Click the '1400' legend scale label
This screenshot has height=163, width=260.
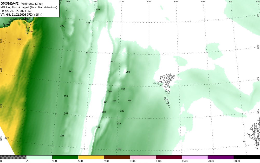(159, 161)
